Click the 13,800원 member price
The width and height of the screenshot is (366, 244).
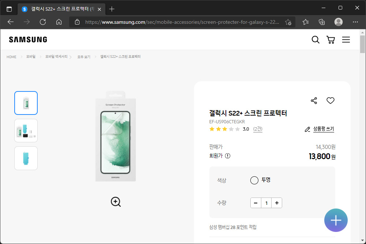(322, 157)
